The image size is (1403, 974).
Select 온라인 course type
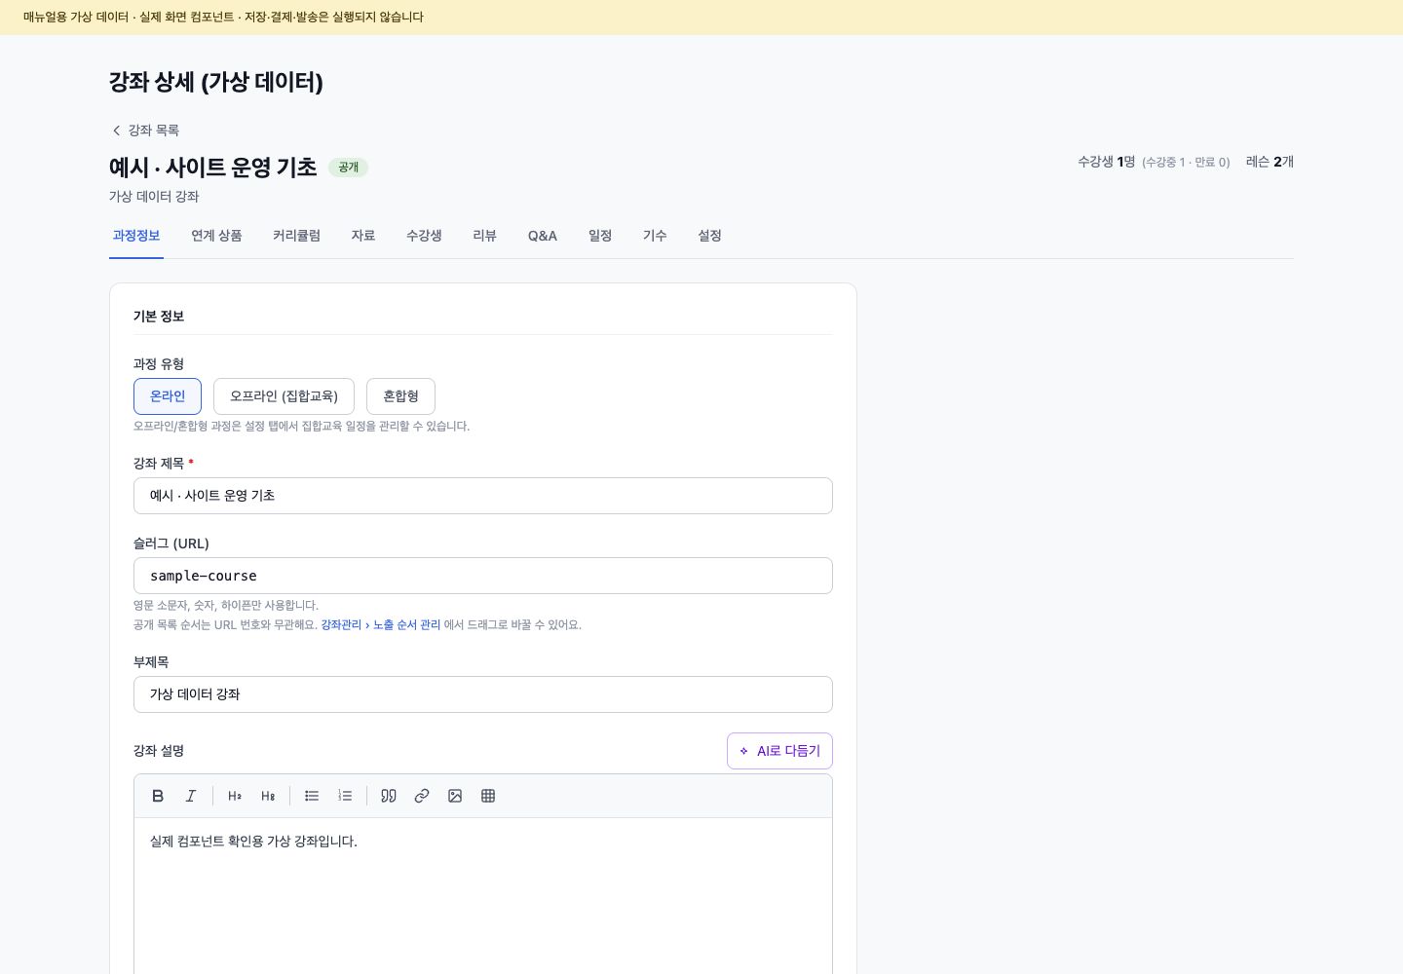click(168, 396)
